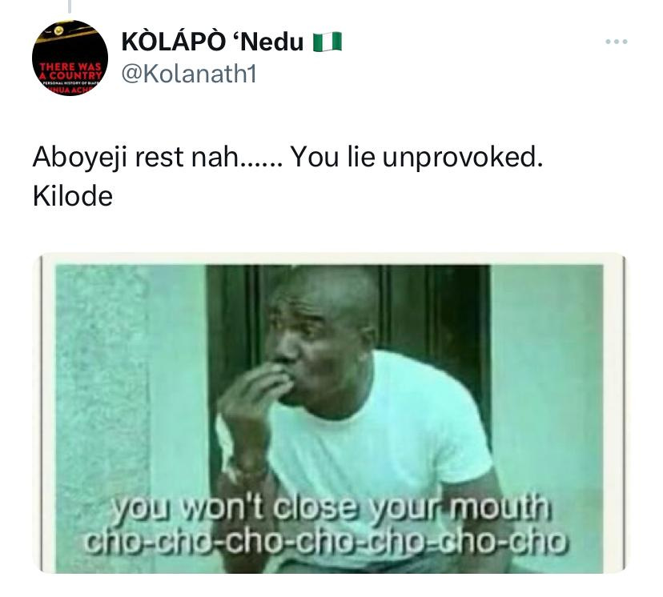Open the KÒLÁPÒ 'Nedu display name
This screenshot has width=663, height=597.
(x=212, y=42)
